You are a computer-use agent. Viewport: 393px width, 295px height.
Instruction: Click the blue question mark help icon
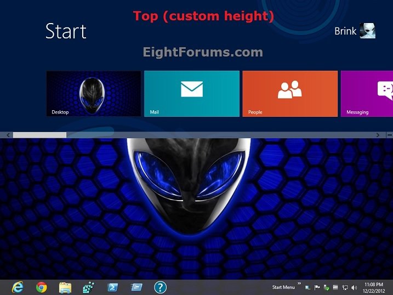(x=160, y=287)
